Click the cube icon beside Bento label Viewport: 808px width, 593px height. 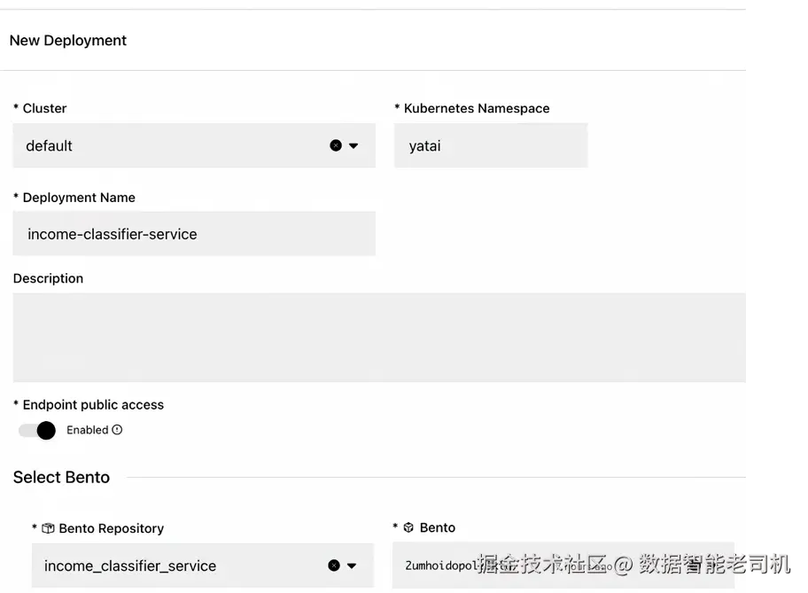click(x=408, y=527)
